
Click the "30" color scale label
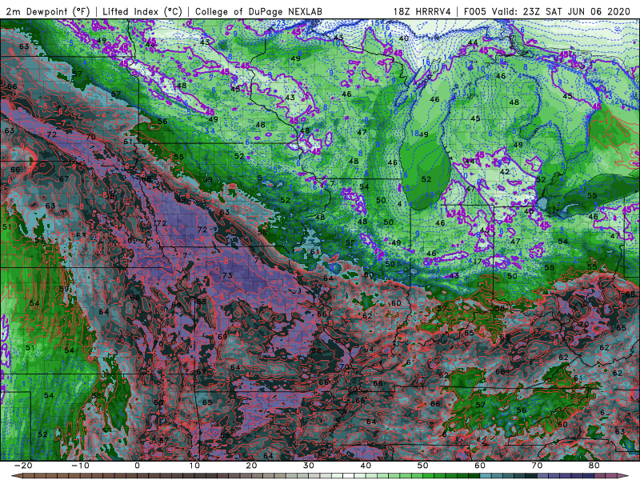[x=309, y=466]
